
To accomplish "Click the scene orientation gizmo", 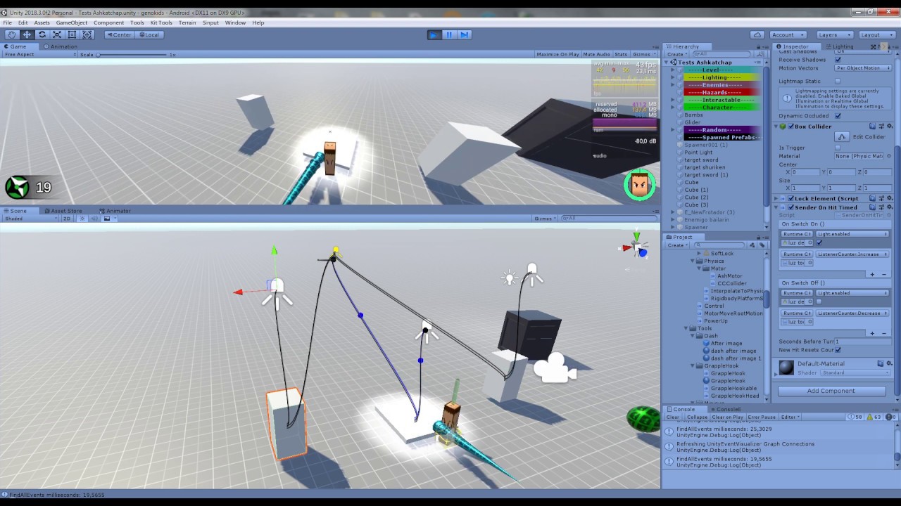I will [x=637, y=246].
